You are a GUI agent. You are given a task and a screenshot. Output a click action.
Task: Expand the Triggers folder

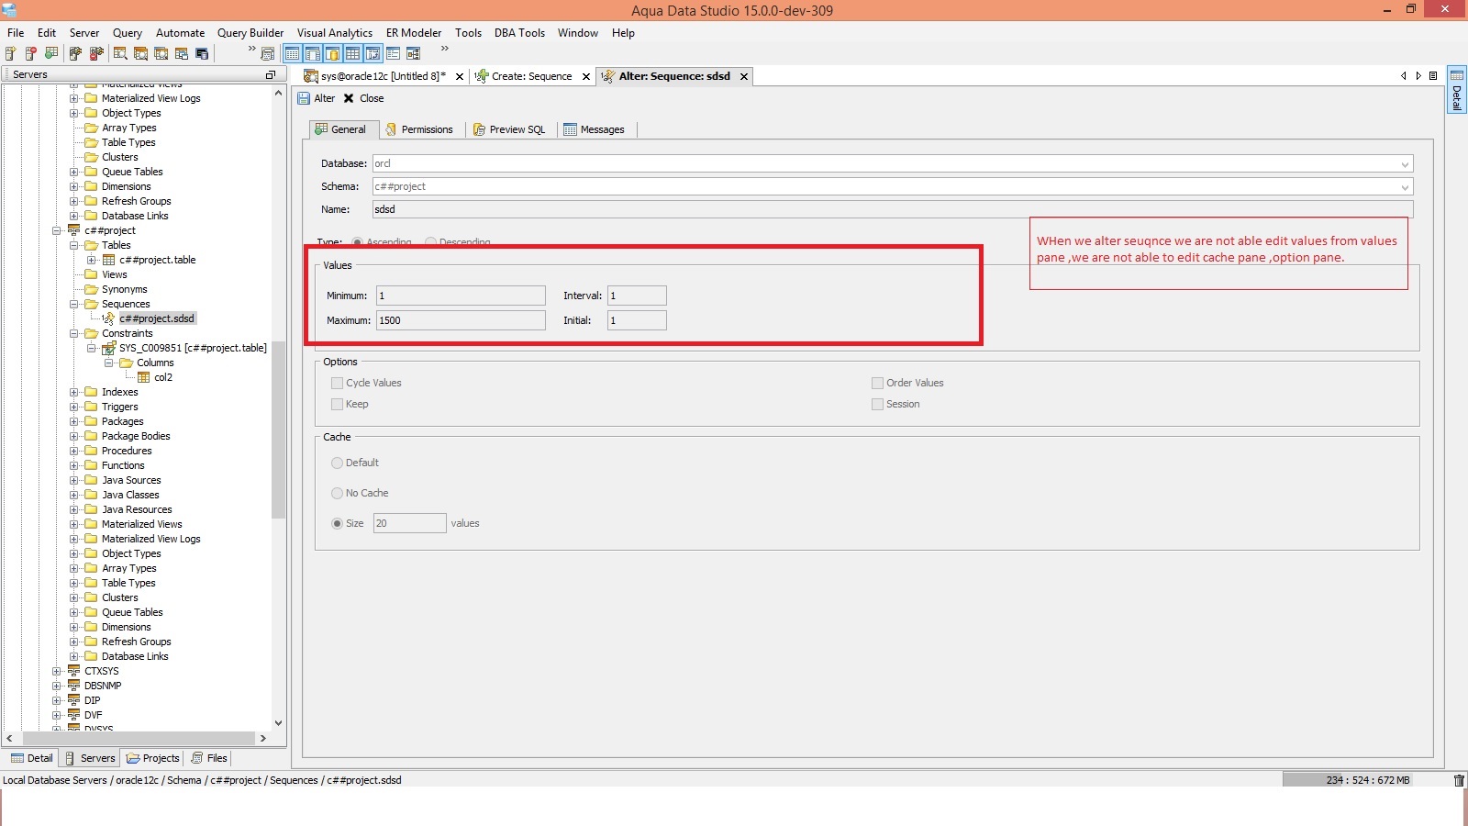[x=74, y=407]
